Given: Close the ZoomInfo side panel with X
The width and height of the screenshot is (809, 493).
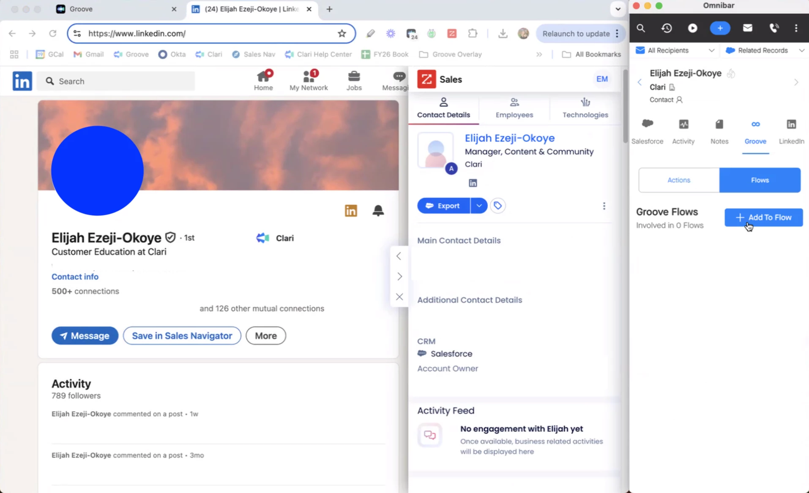Looking at the screenshot, I should (399, 297).
